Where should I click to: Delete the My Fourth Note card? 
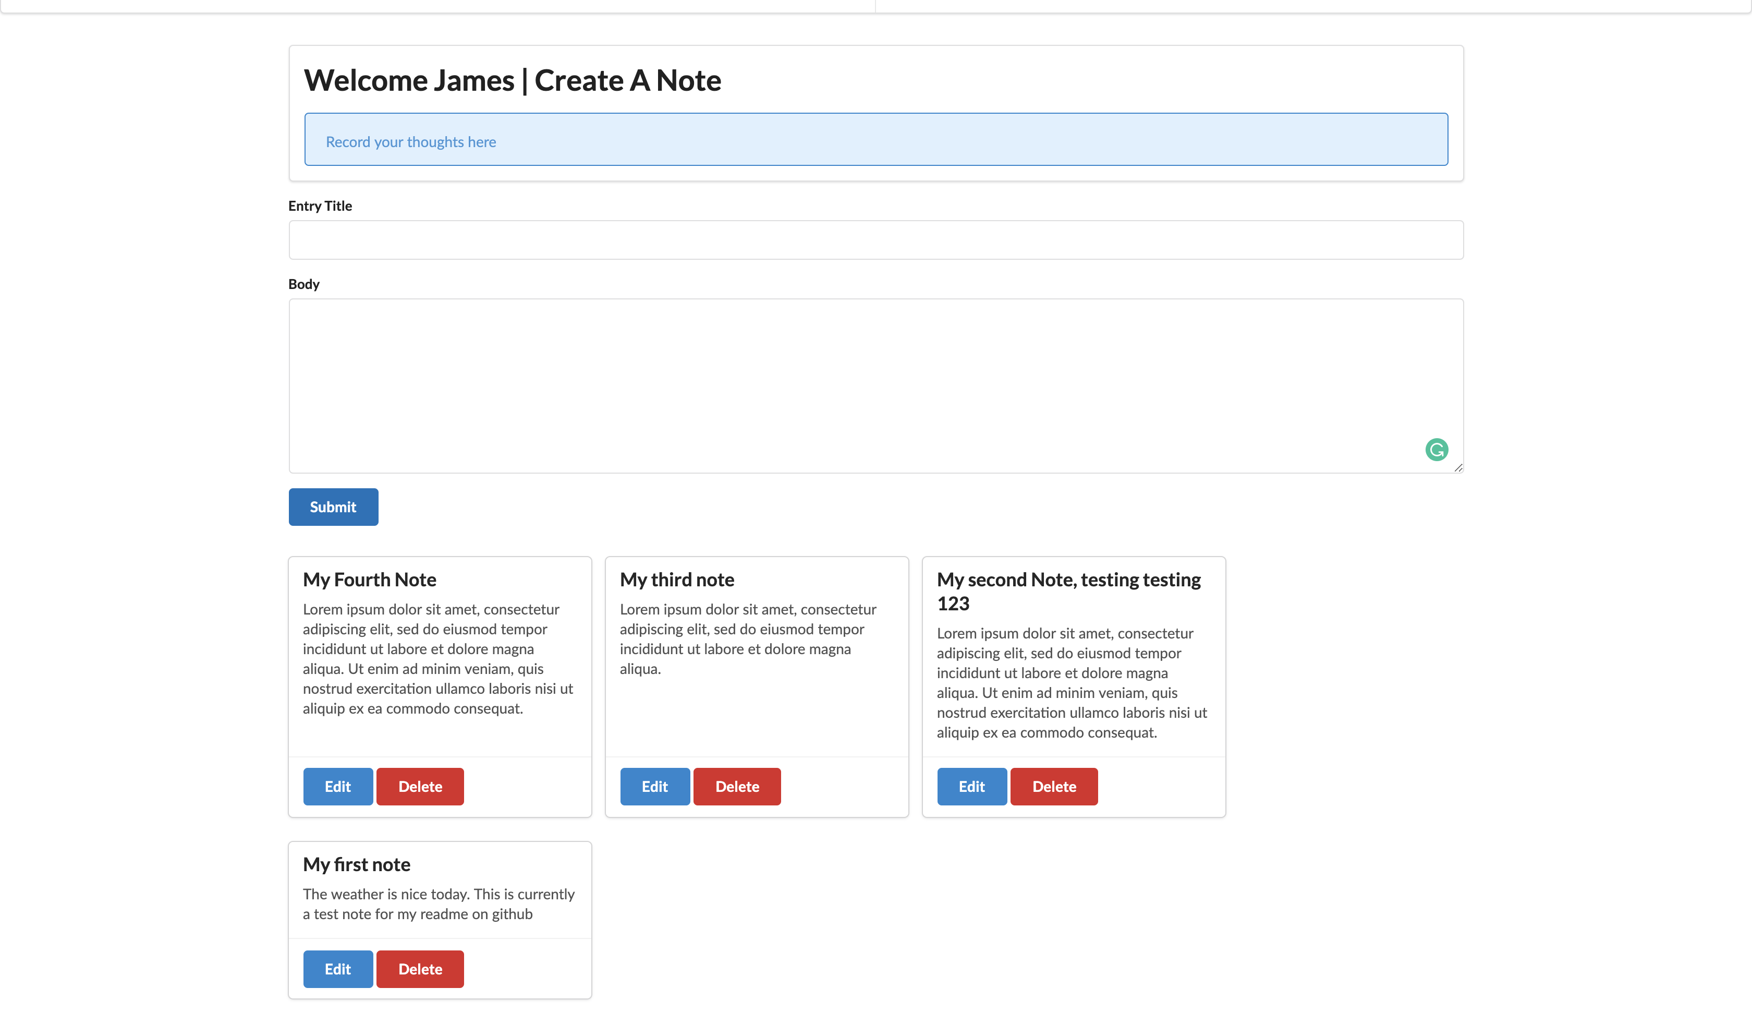coord(420,786)
